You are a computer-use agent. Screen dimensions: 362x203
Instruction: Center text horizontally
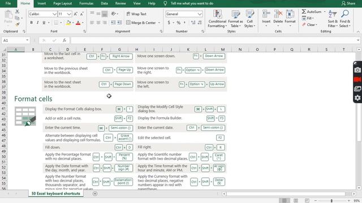tap(98, 23)
